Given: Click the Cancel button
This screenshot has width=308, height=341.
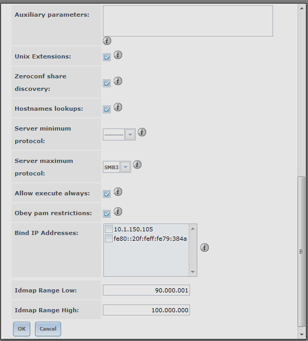Looking at the screenshot, I should point(48,329).
